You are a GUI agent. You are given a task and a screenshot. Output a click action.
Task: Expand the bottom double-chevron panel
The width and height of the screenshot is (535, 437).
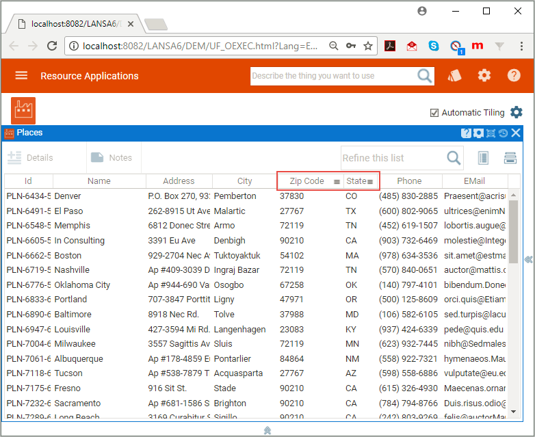tap(267, 431)
